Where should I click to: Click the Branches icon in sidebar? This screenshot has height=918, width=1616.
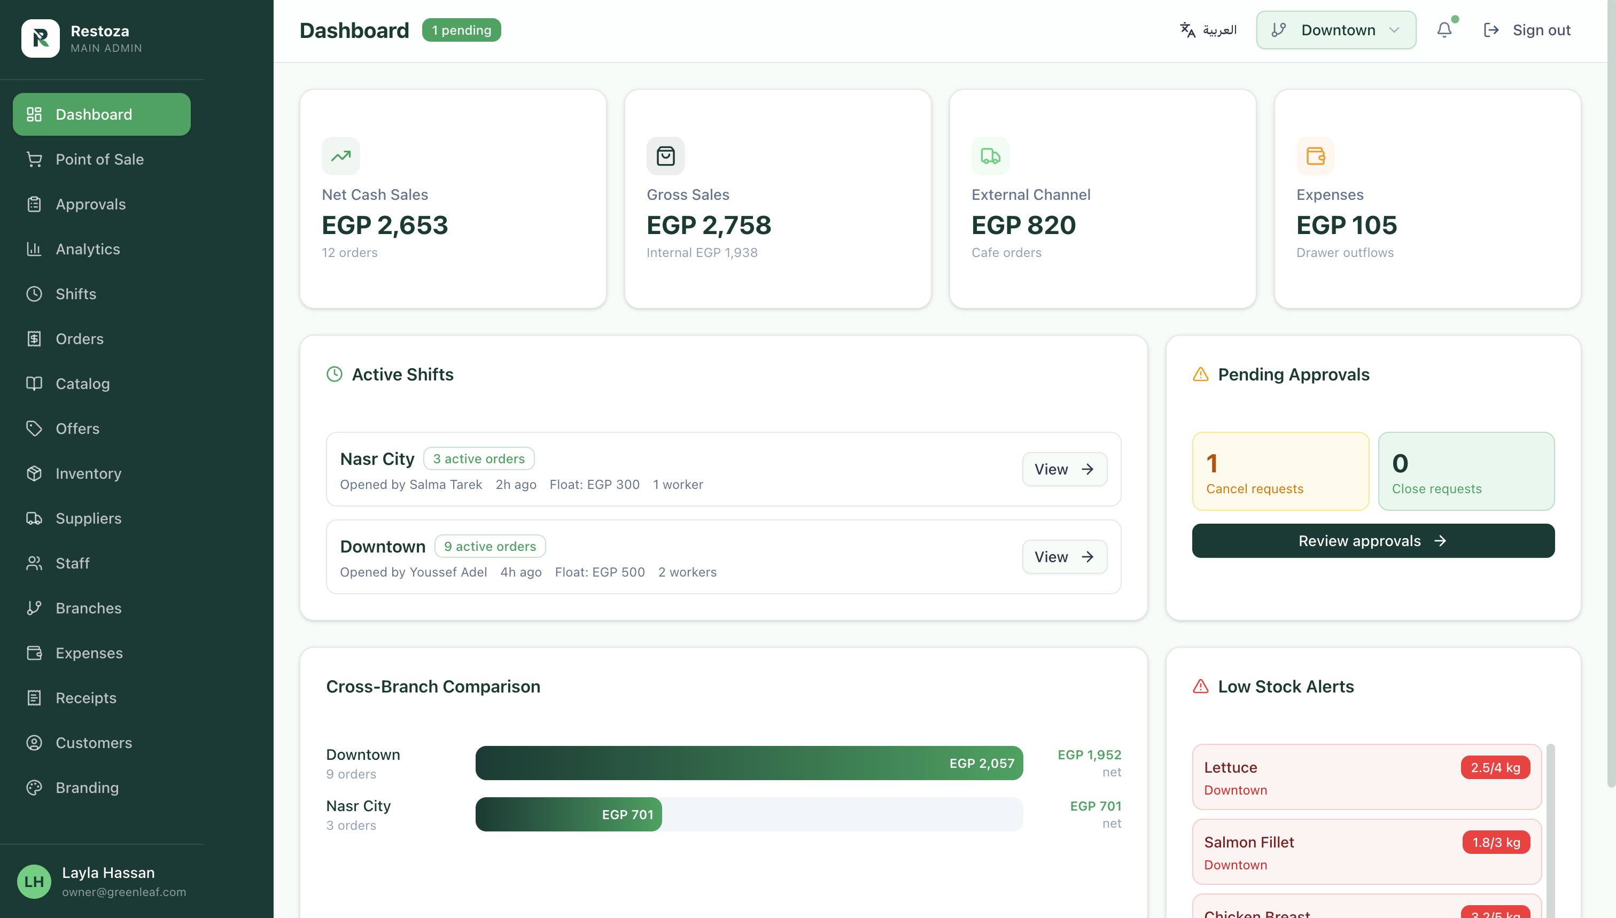34,608
